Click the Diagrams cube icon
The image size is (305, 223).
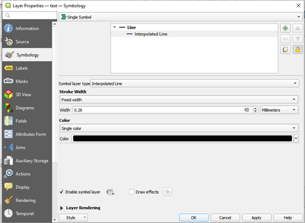click(x=9, y=108)
